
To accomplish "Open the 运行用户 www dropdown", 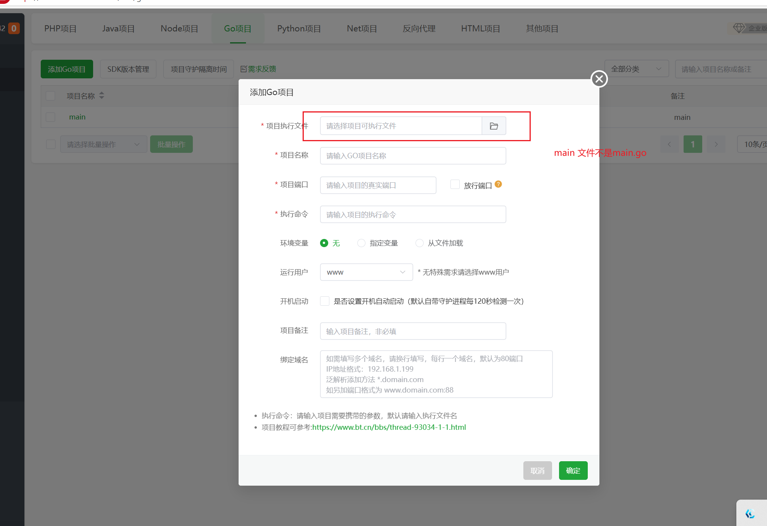I will pyautogui.click(x=366, y=272).
